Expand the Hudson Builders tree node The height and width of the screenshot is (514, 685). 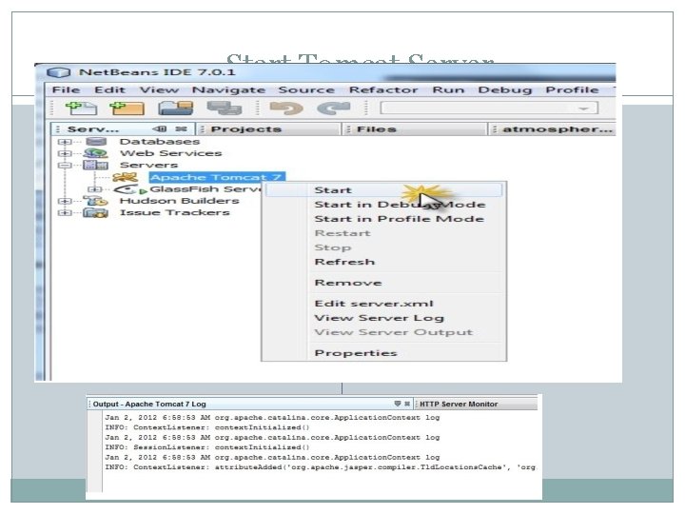pos(65,201)
